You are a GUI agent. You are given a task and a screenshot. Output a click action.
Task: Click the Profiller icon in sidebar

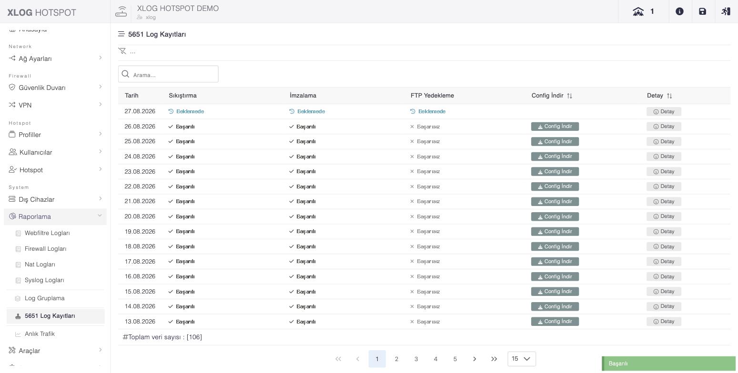12,135
